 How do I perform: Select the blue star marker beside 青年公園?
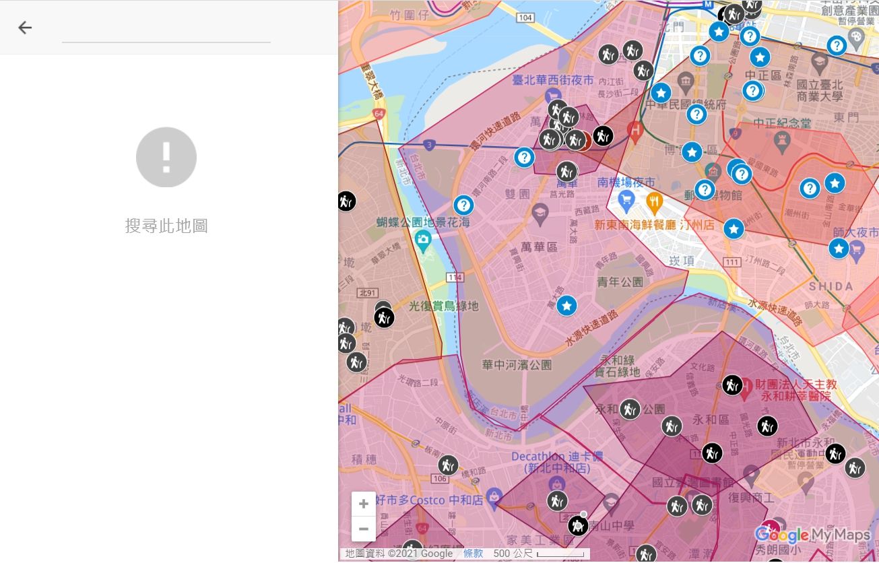tap(566, 306)
